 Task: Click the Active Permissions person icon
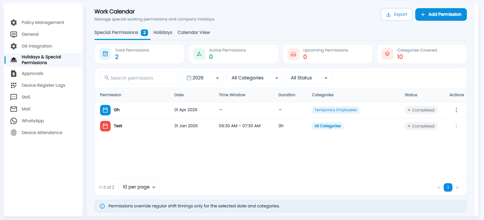(199, 54)
